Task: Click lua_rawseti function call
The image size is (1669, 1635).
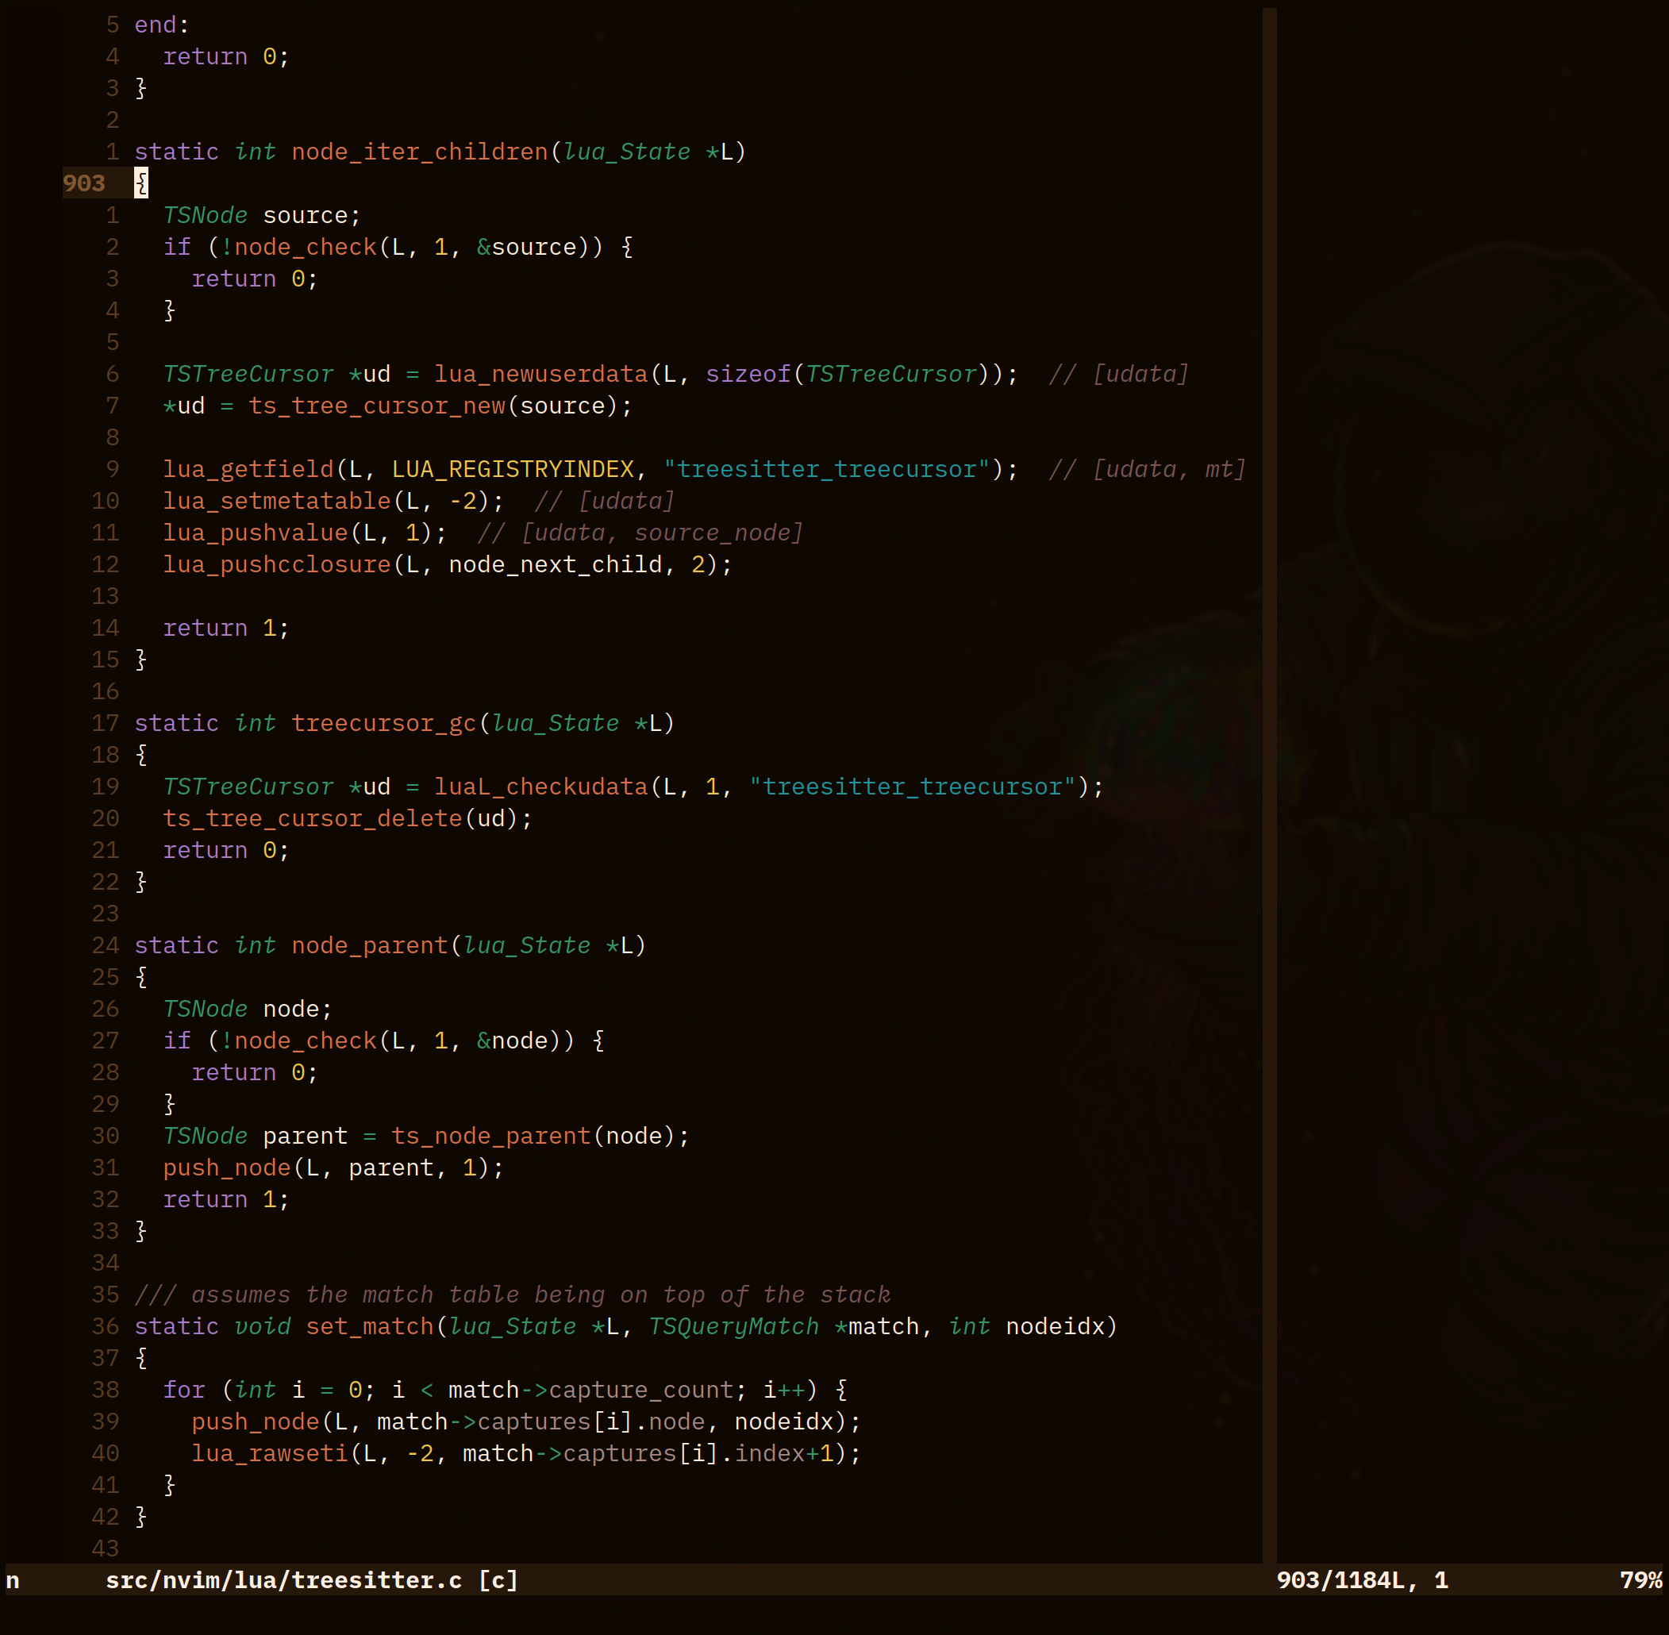Action: [270, 1455]
